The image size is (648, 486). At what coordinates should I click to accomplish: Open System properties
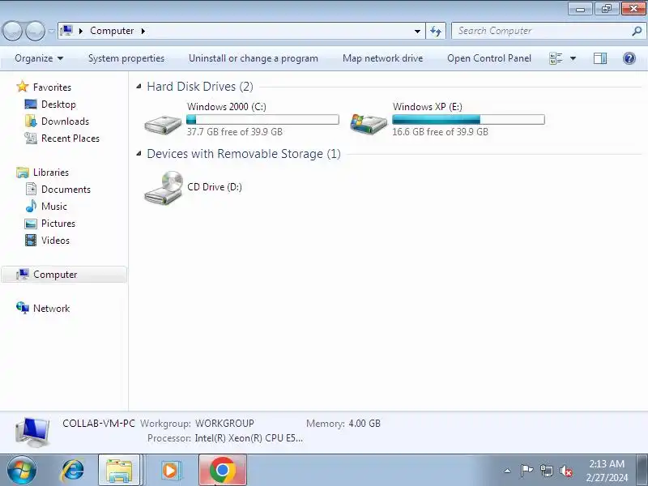point(126,58)
